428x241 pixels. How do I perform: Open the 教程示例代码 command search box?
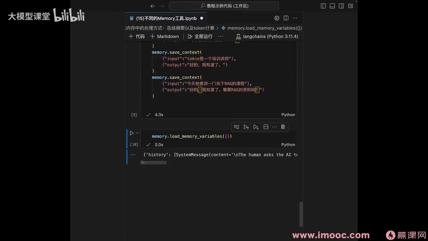224,6
